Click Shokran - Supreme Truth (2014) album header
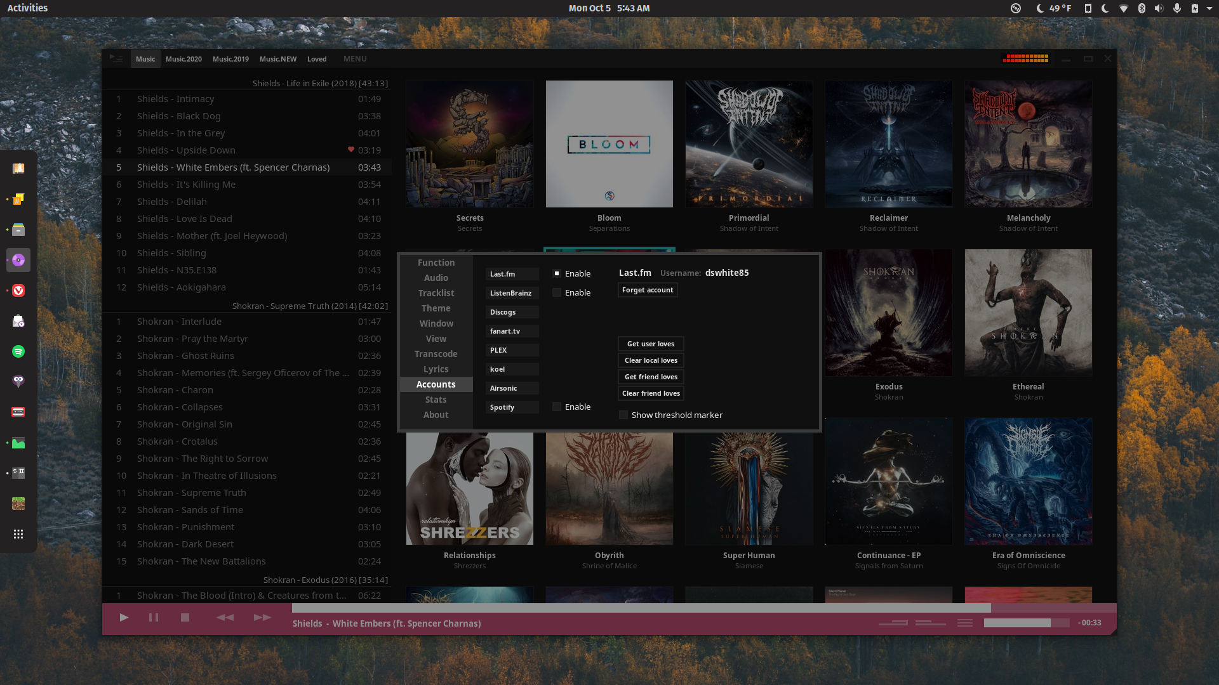The image size is (1219, 685). [310, 306]
